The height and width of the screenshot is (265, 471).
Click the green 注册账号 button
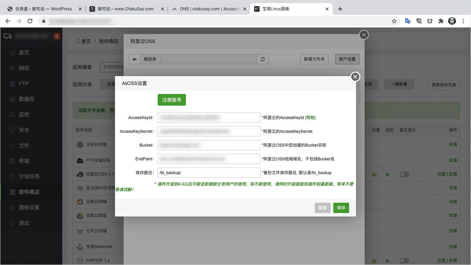(x=172, y=100)
